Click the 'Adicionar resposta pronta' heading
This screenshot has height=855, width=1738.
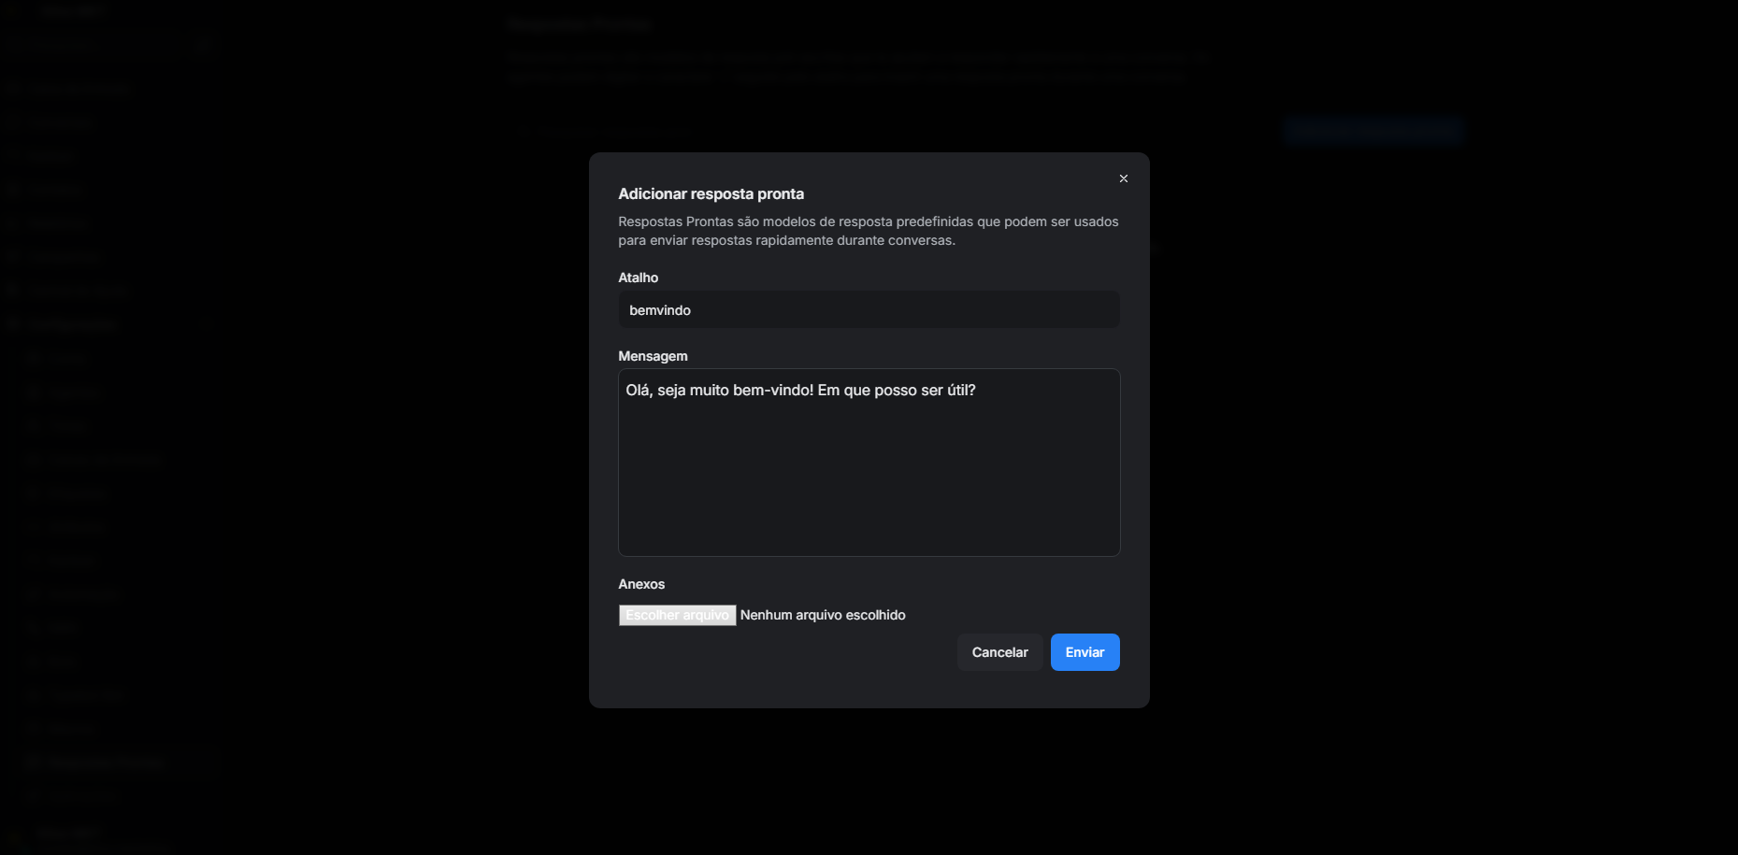(x=711, y=193)
